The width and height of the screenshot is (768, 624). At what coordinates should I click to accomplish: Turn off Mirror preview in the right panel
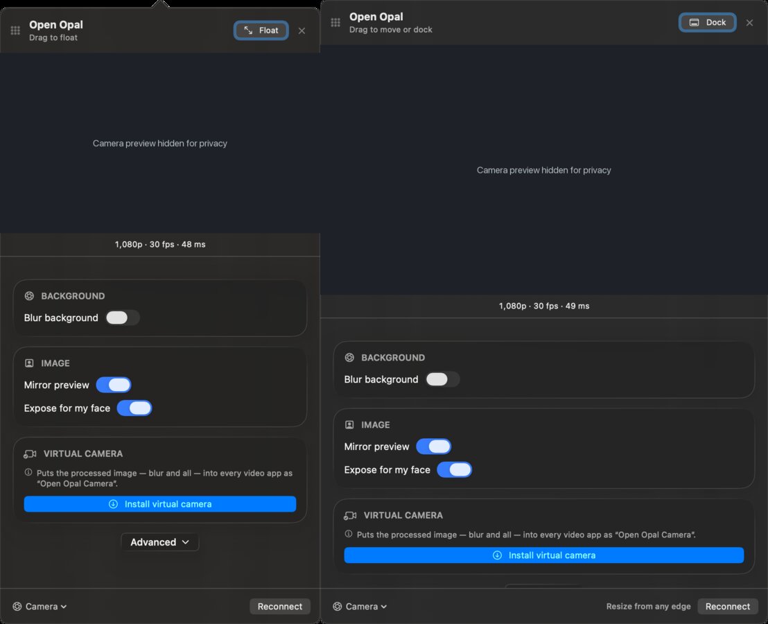pyautogui.click(x=433, y=447)
